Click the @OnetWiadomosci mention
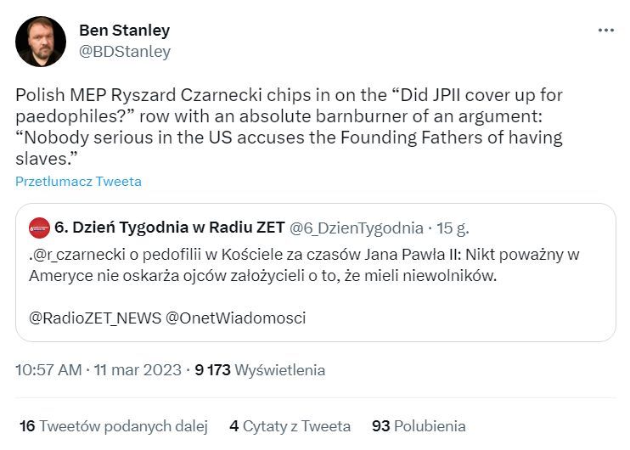630x450 pixels. (x=234, y=318)
